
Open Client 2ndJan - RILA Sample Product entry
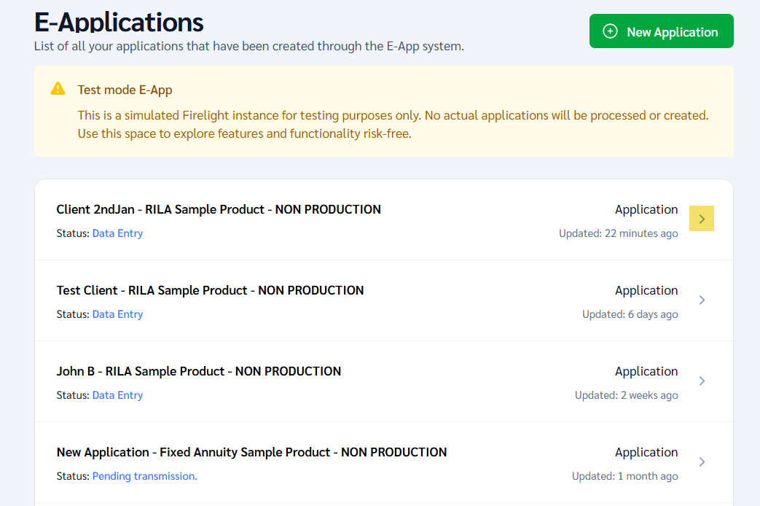pos(219,209)
